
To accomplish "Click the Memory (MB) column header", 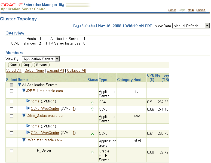I will (x=162, y=78).
